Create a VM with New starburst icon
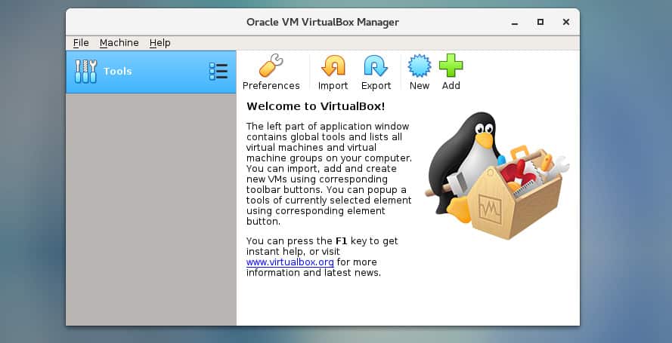 (x=419, y=66)
